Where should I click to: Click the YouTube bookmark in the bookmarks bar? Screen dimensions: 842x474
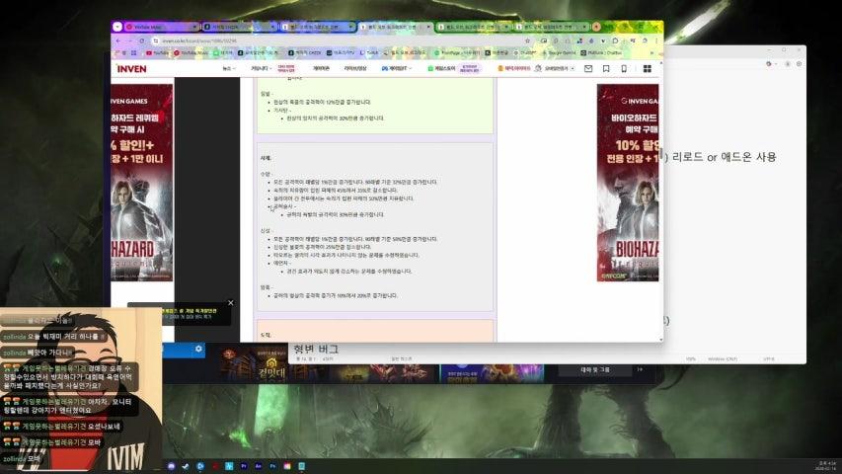click(x=158, y=52)
